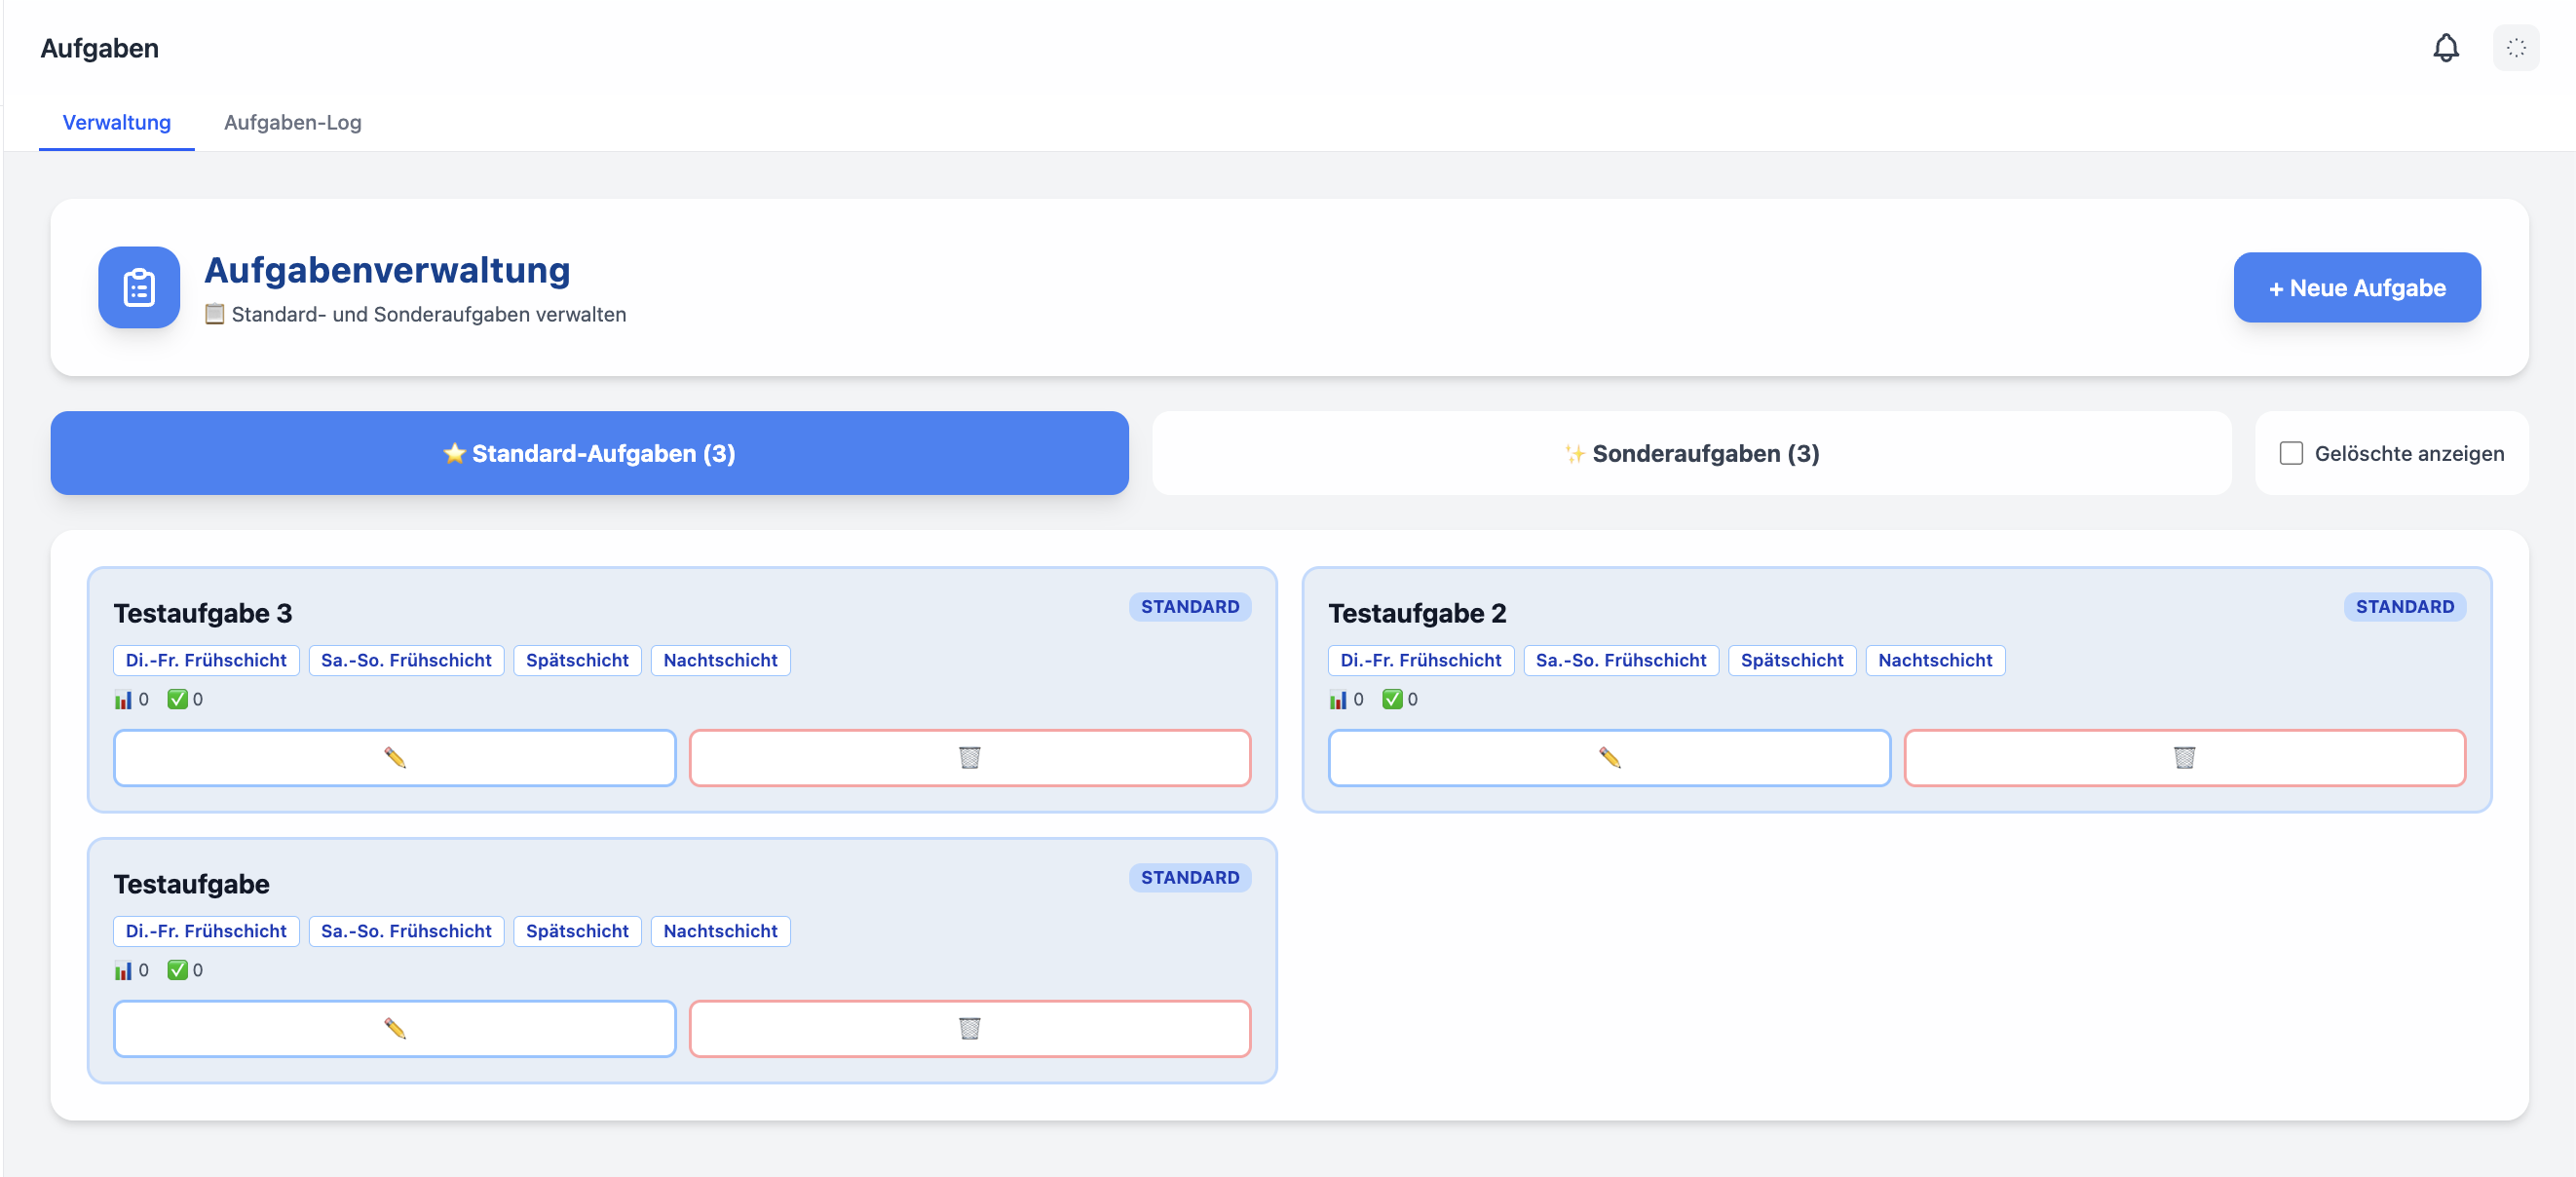Select the Verwaltung tab
This screenshot has width=2576, height=1177.
pyautogui.click(x=116, y=122)
